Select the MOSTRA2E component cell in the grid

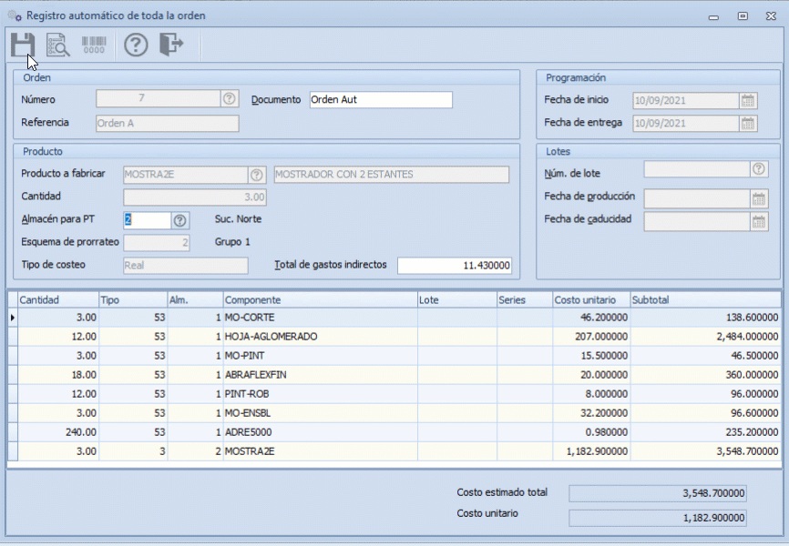pyautogui.click(x=321, y=451)
